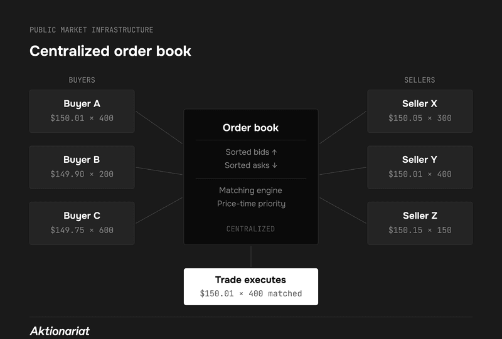Click the $150.01 × 400 matched text
Screen dimensions: 502x339
click(250, 293)
